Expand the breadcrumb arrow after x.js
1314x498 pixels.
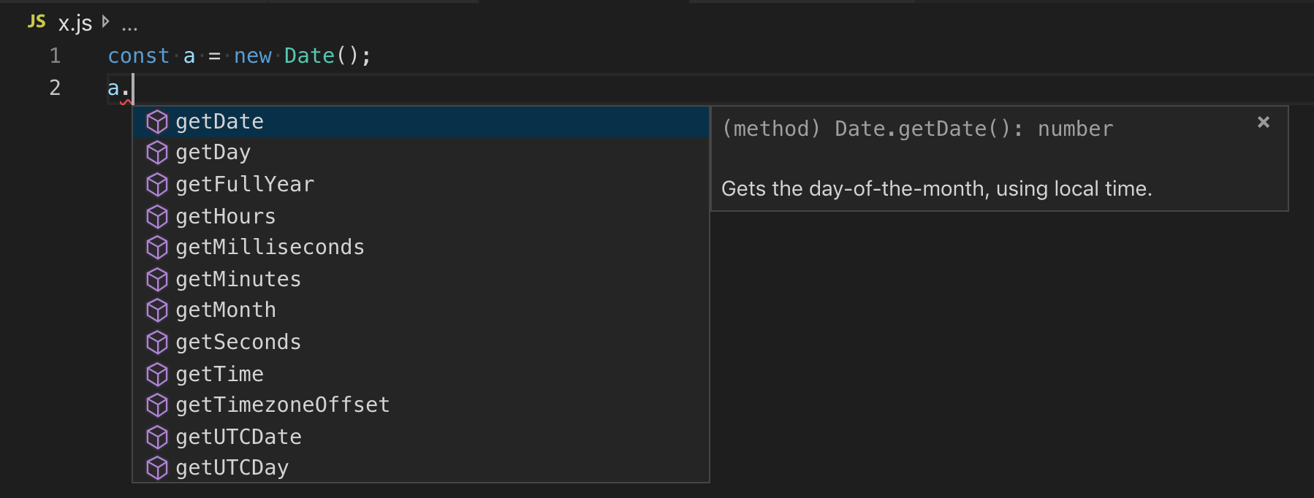106,22
